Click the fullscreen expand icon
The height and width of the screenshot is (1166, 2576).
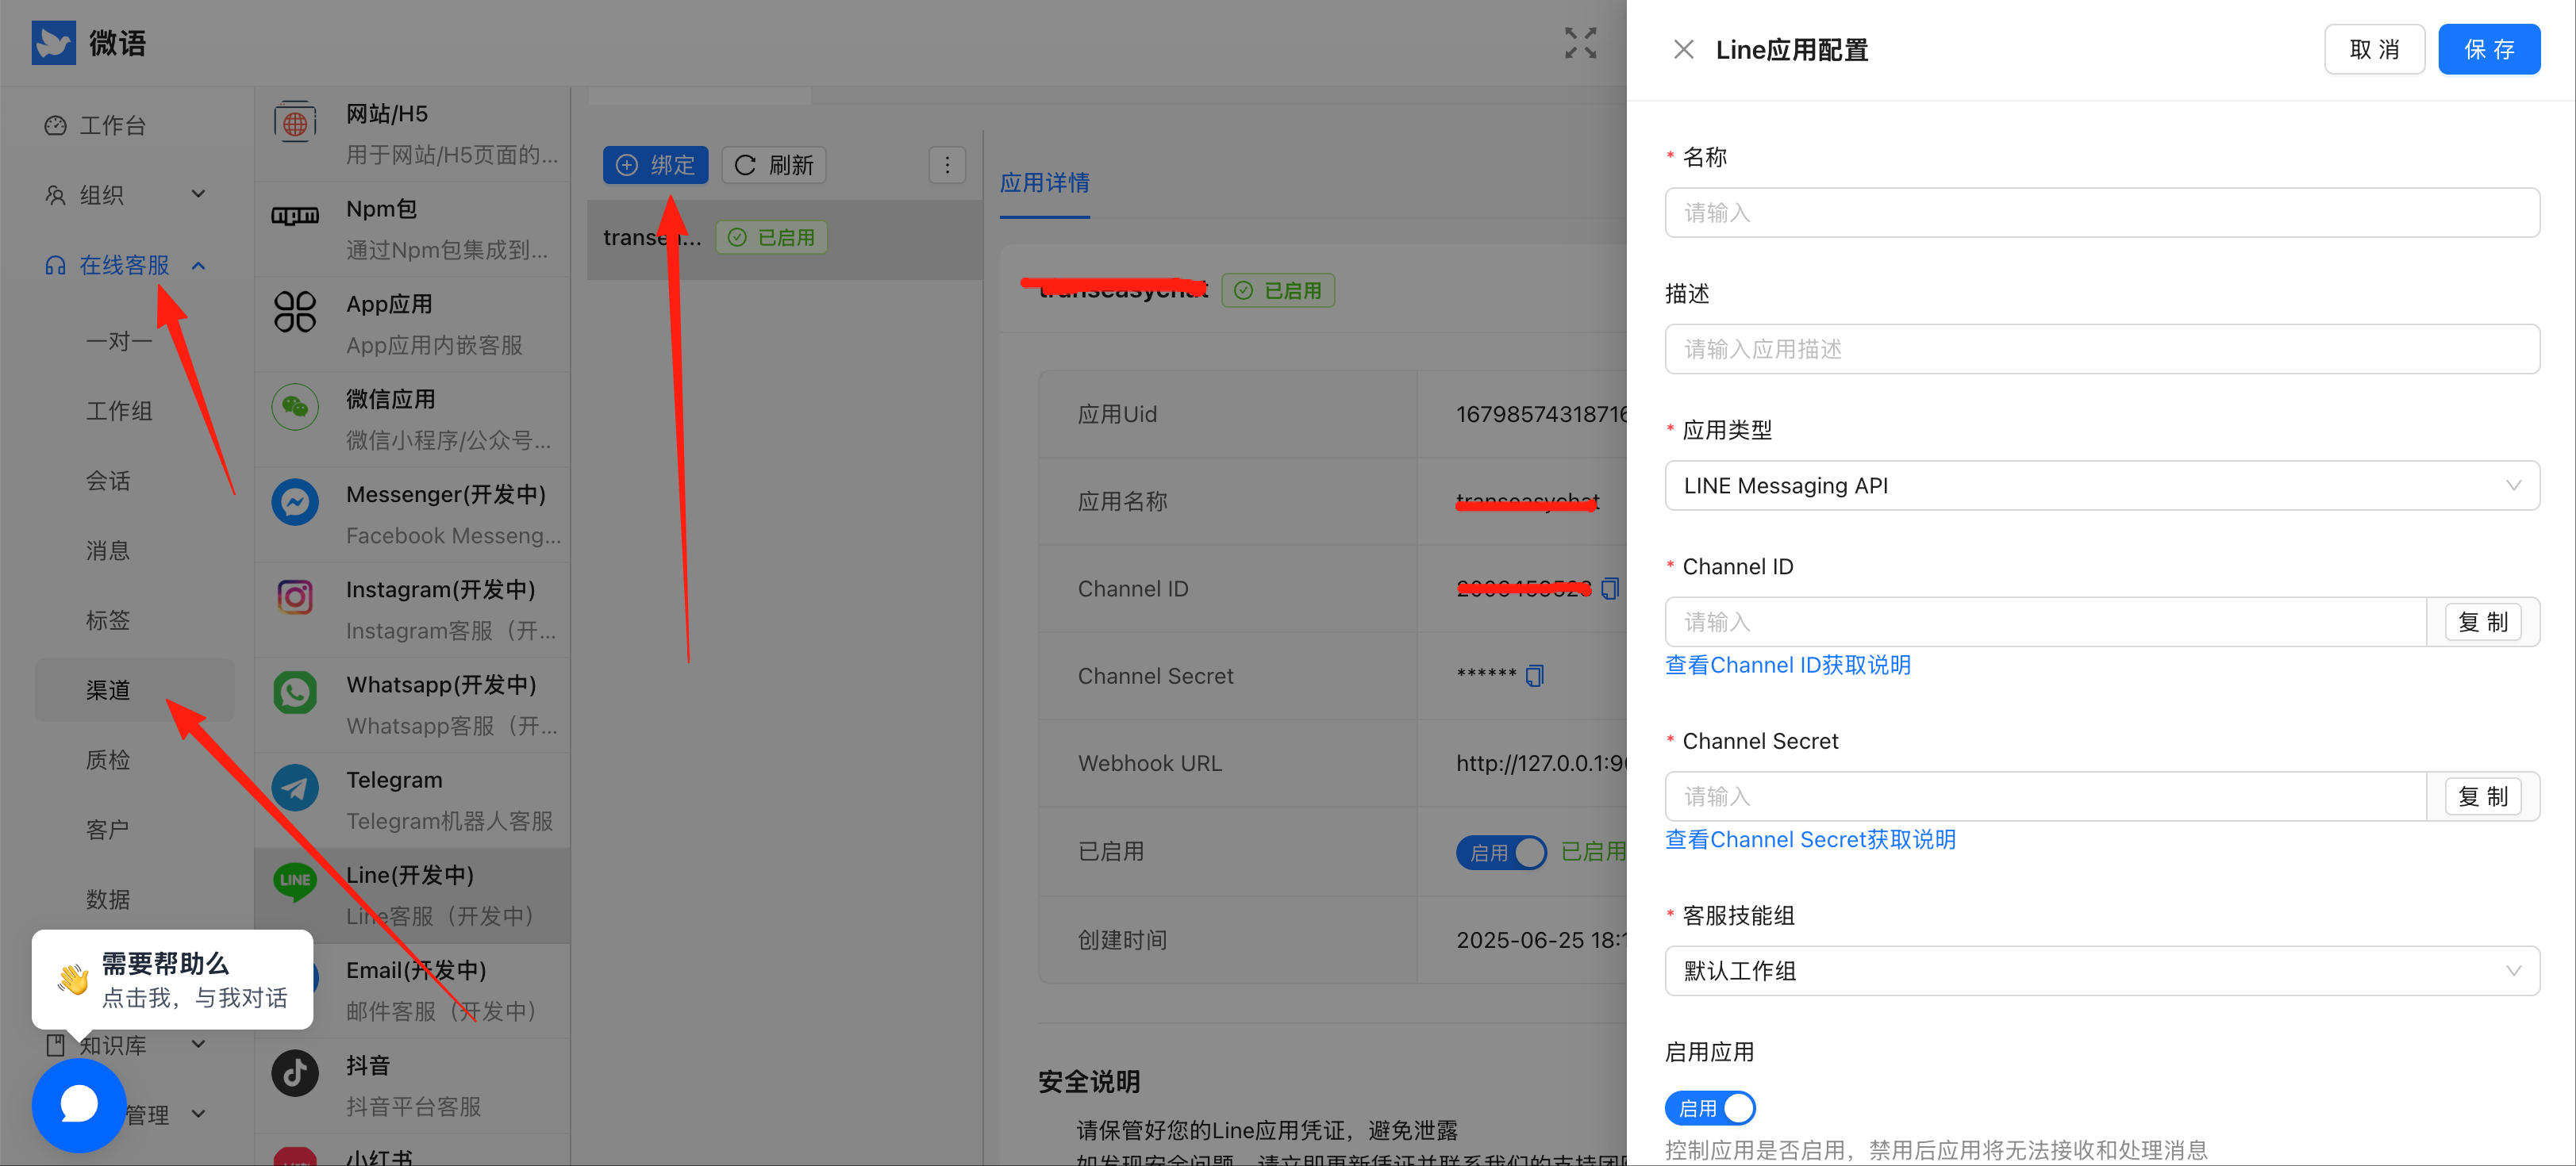(x=1580, y=43)
